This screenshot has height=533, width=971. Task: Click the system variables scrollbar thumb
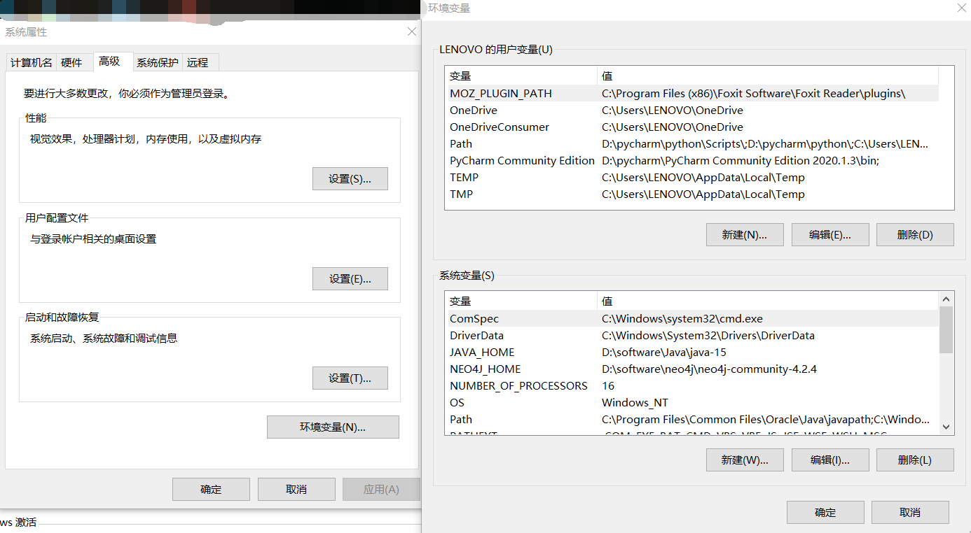click(x=946, y=329)
